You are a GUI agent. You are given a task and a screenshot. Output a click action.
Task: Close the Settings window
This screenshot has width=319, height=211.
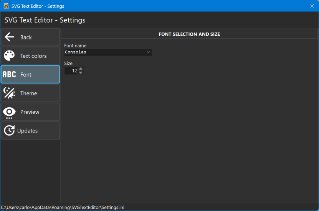(x=312, y=6)
